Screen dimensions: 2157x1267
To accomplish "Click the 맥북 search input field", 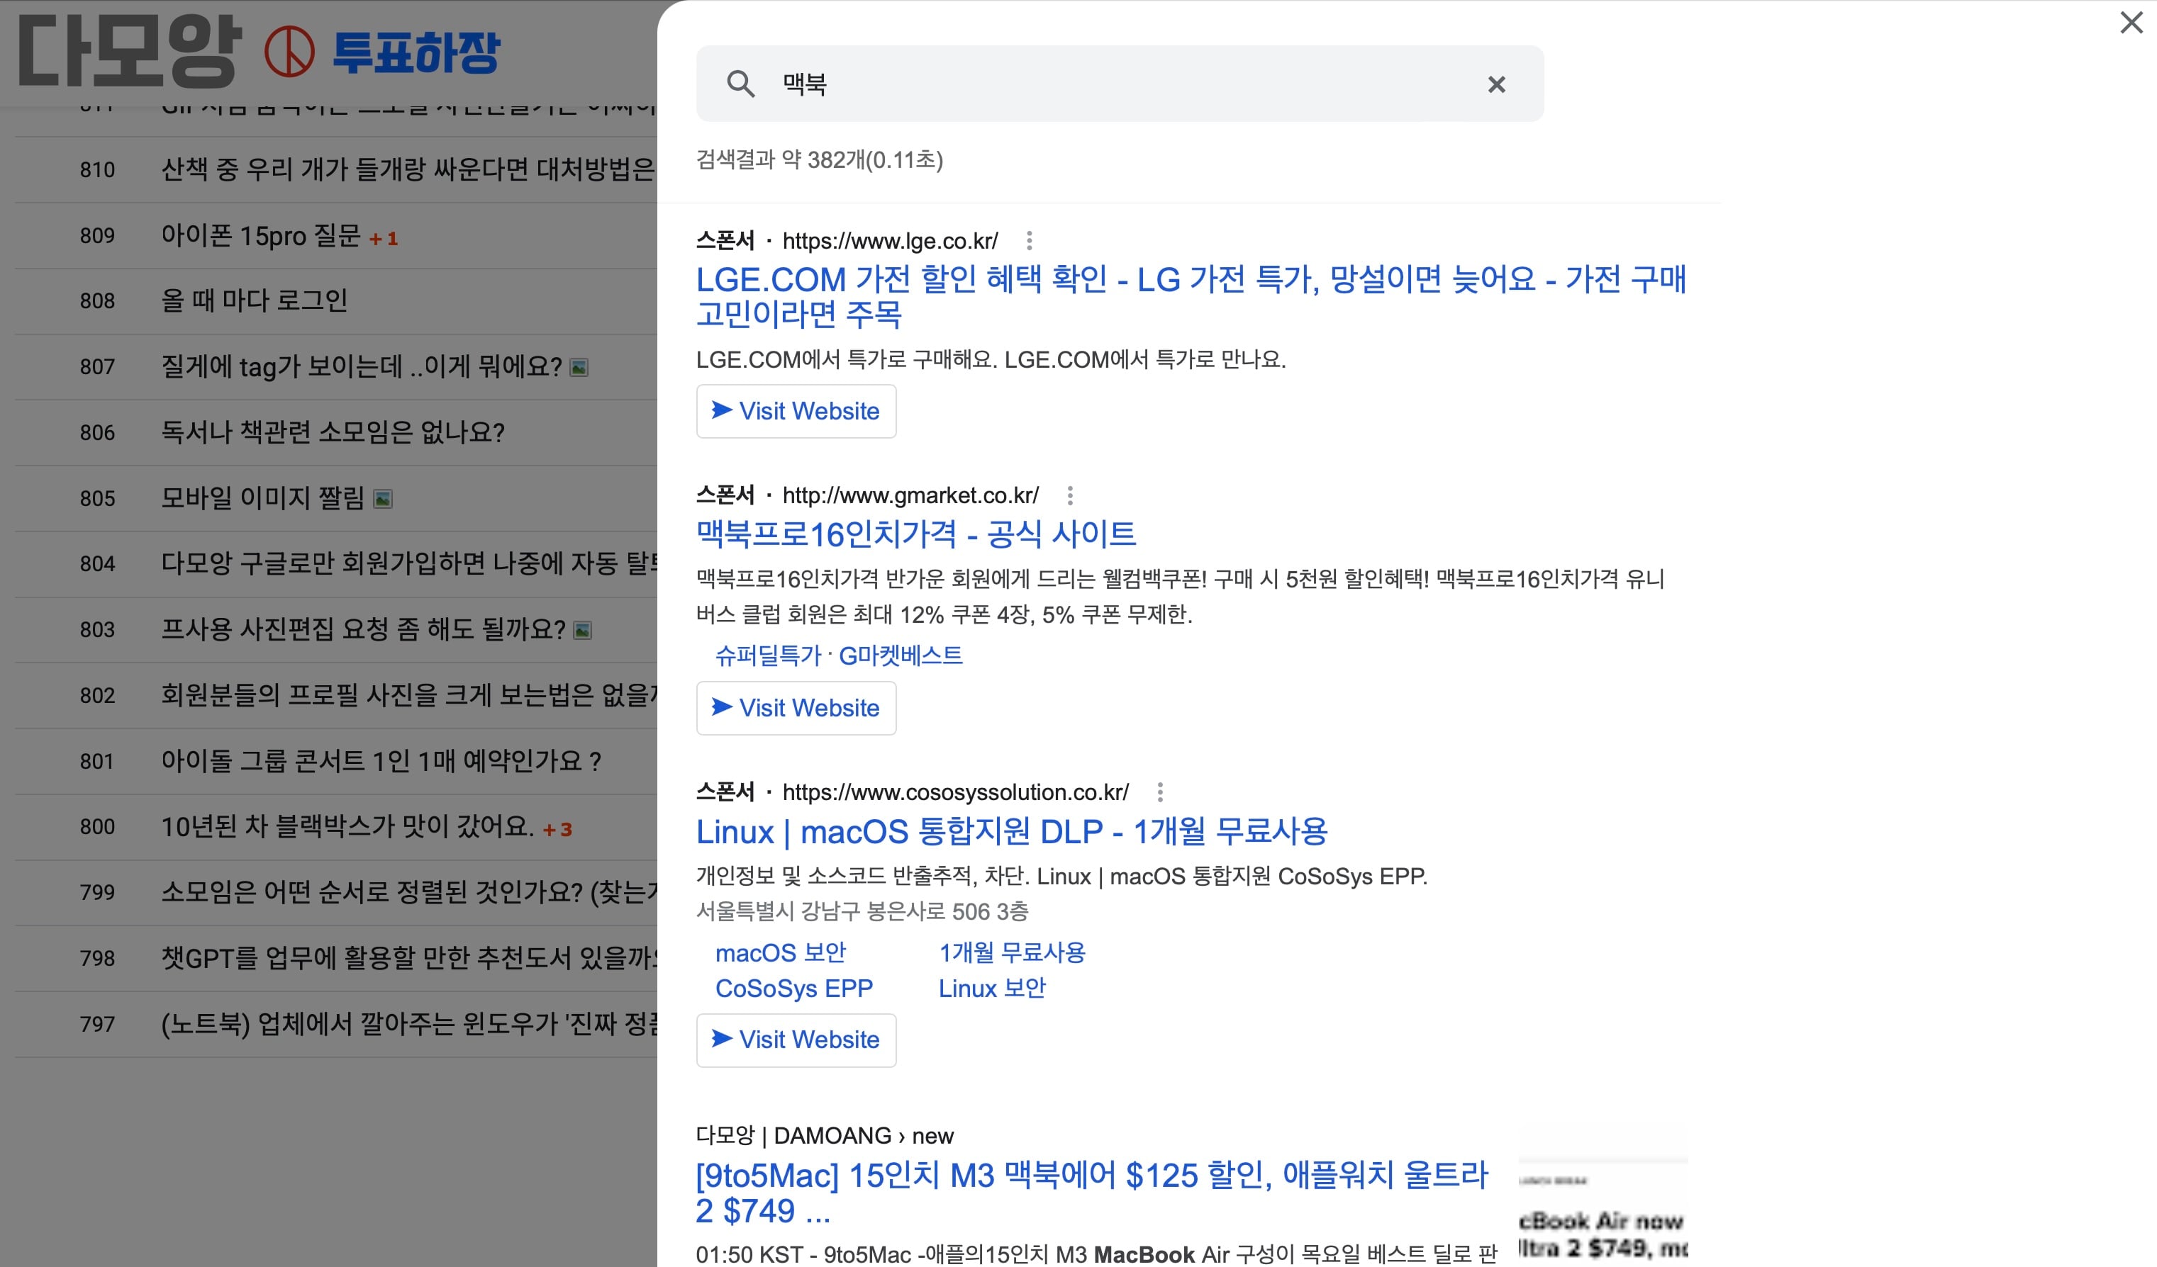I will (x=1120, y=84).
